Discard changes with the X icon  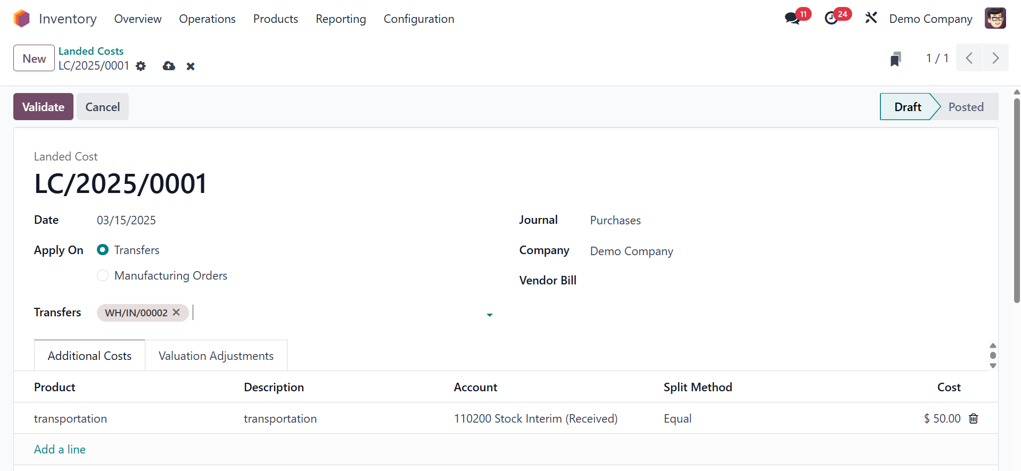point(191,66)
